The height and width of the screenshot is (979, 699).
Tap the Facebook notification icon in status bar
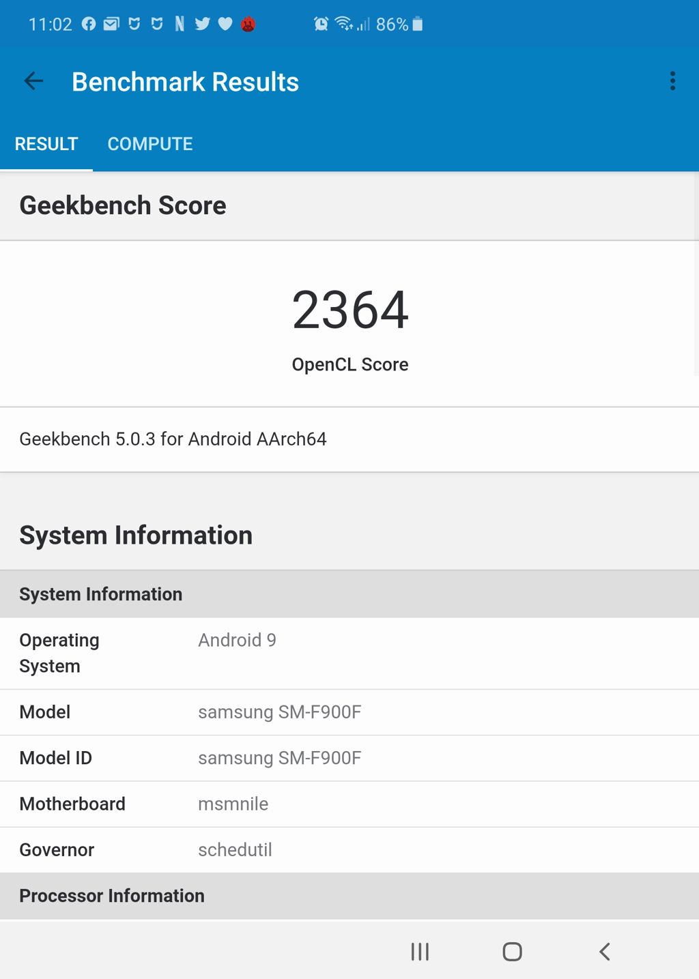coord(89,24)
